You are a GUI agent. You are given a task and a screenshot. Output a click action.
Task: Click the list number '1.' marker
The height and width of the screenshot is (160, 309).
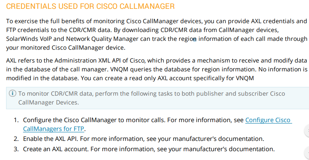click(16, 120)
